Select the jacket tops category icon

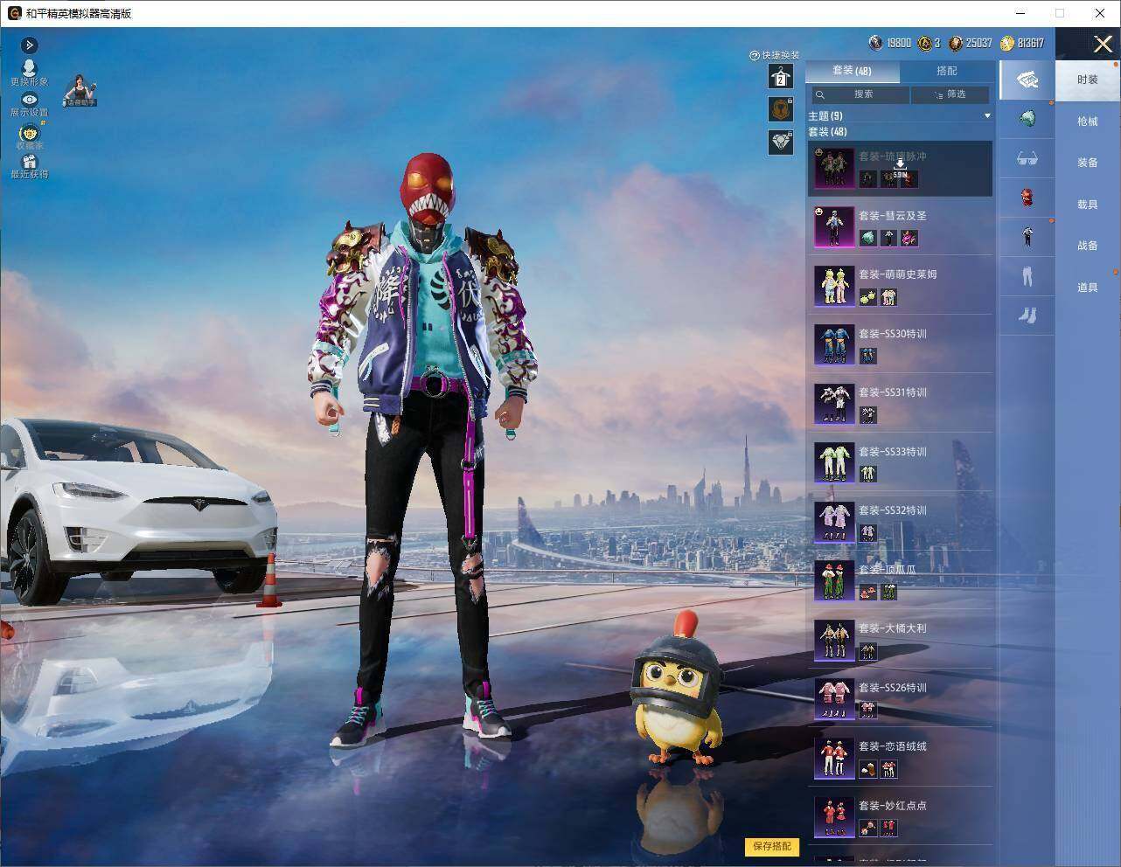click(1027, 236)
